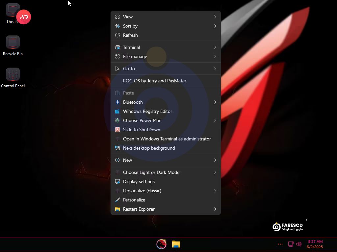This screenshot has height=252, width=337.
Task: Click the View grid icon in menu
Action: [x=117, y=17]
